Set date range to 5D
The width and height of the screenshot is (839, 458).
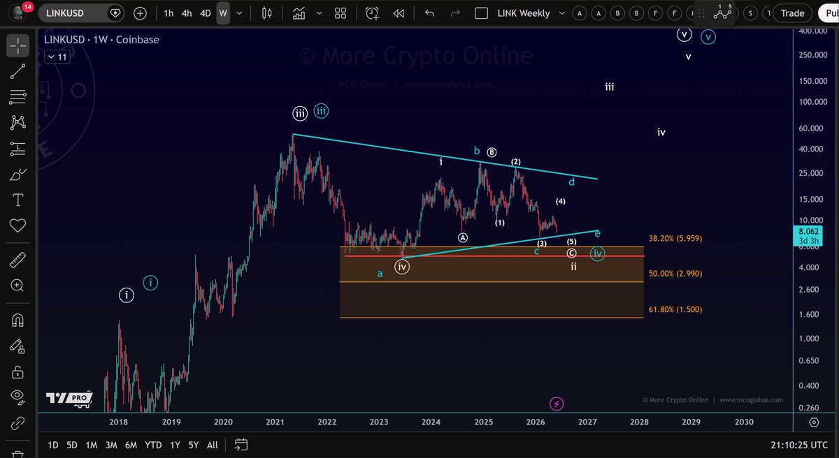(x=72, y=445)
